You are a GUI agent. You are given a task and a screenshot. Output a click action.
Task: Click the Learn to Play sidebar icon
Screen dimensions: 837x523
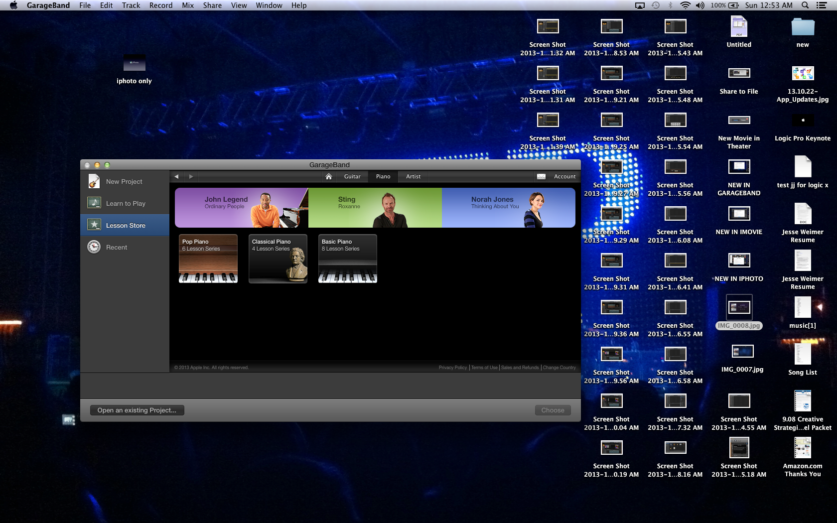click(94, 203)
